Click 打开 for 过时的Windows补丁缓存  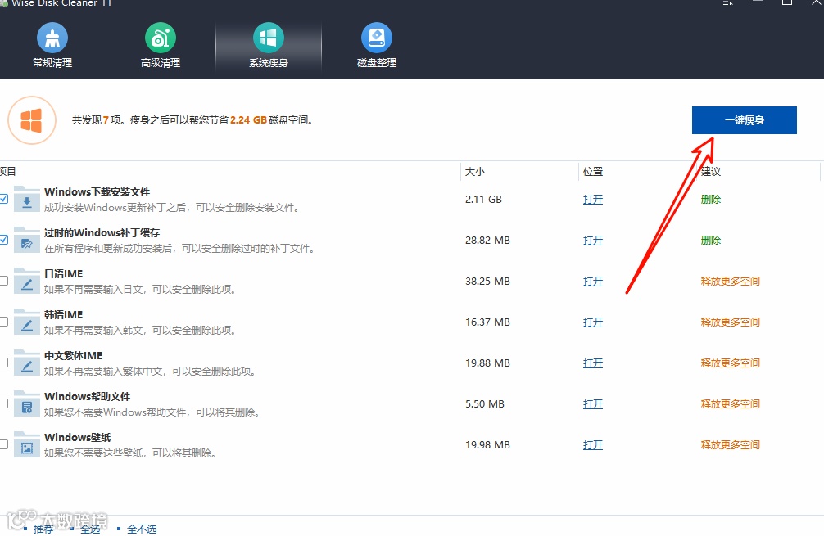[593, 241]
